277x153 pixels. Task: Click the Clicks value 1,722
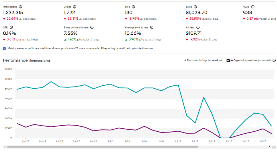pos(69,12)
